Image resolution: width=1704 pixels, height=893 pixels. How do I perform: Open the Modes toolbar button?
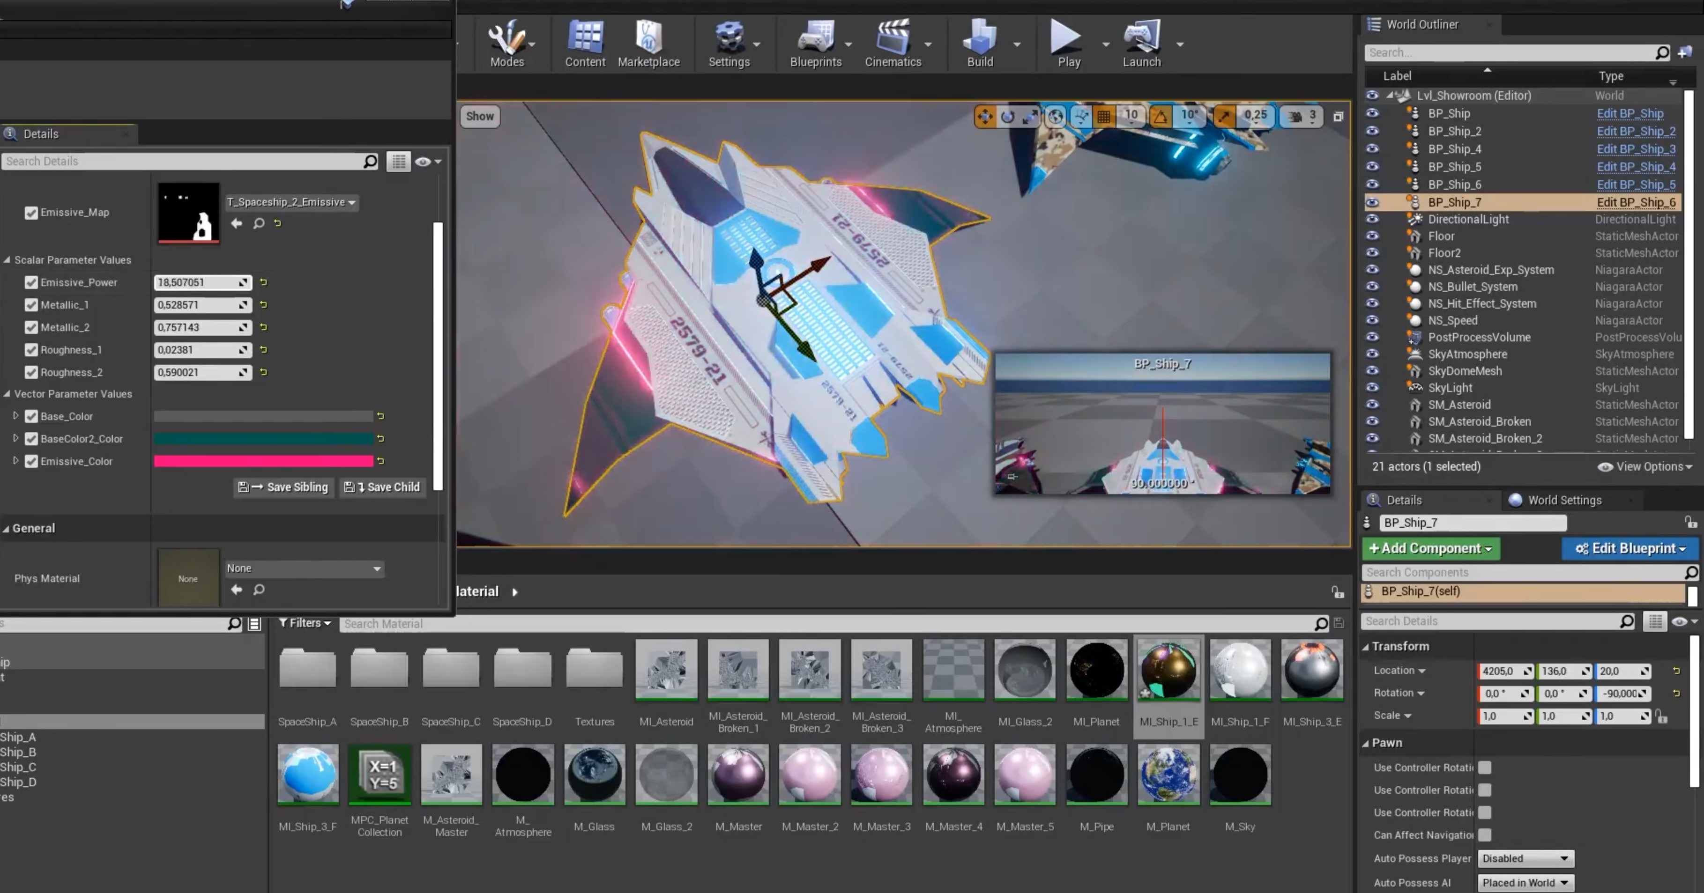click(x=506, y=44)
